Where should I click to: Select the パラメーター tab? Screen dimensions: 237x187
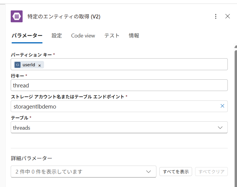coord(27,36)
